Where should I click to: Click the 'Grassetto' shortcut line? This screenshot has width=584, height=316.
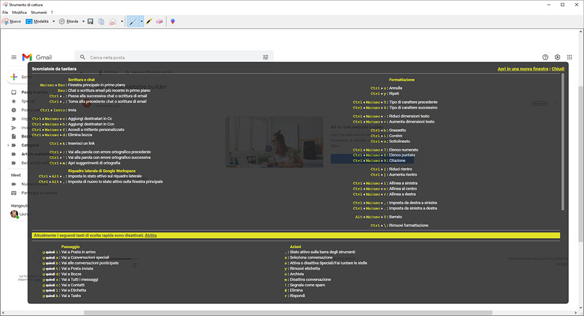pyautogui.click(x=388, y=131)
